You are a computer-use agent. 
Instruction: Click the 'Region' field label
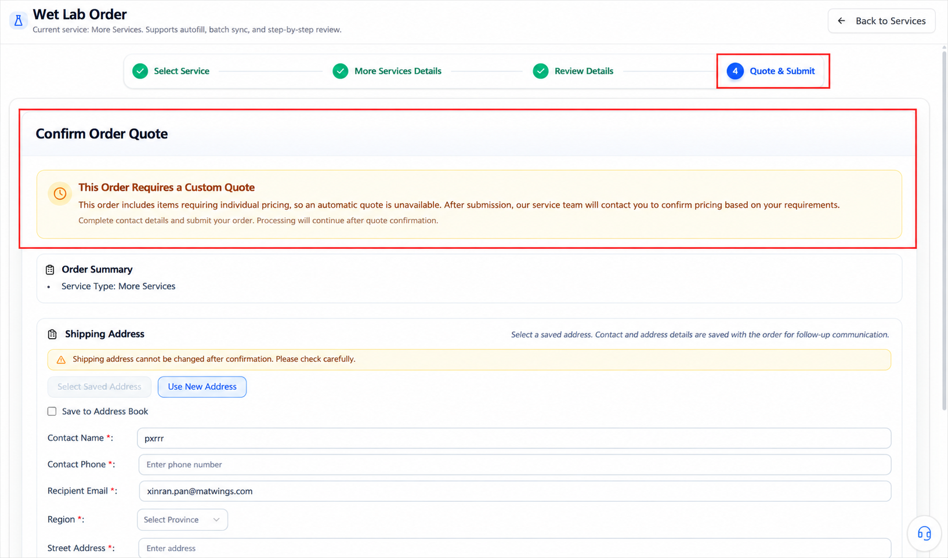pyautogui.click(x=66, y=520)
